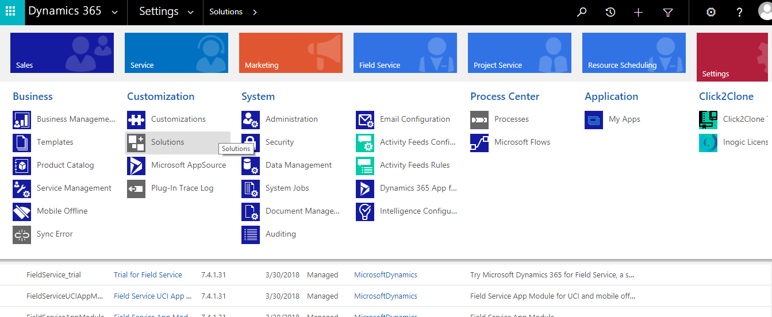Expand the Dynamics 365 dropdown chevron

(115, 12)
